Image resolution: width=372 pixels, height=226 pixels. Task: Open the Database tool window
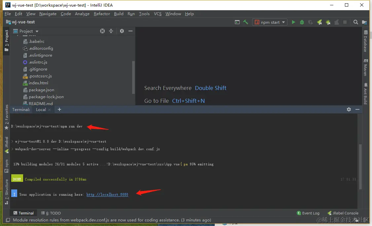pyautogui.click(x=366, y=41)
